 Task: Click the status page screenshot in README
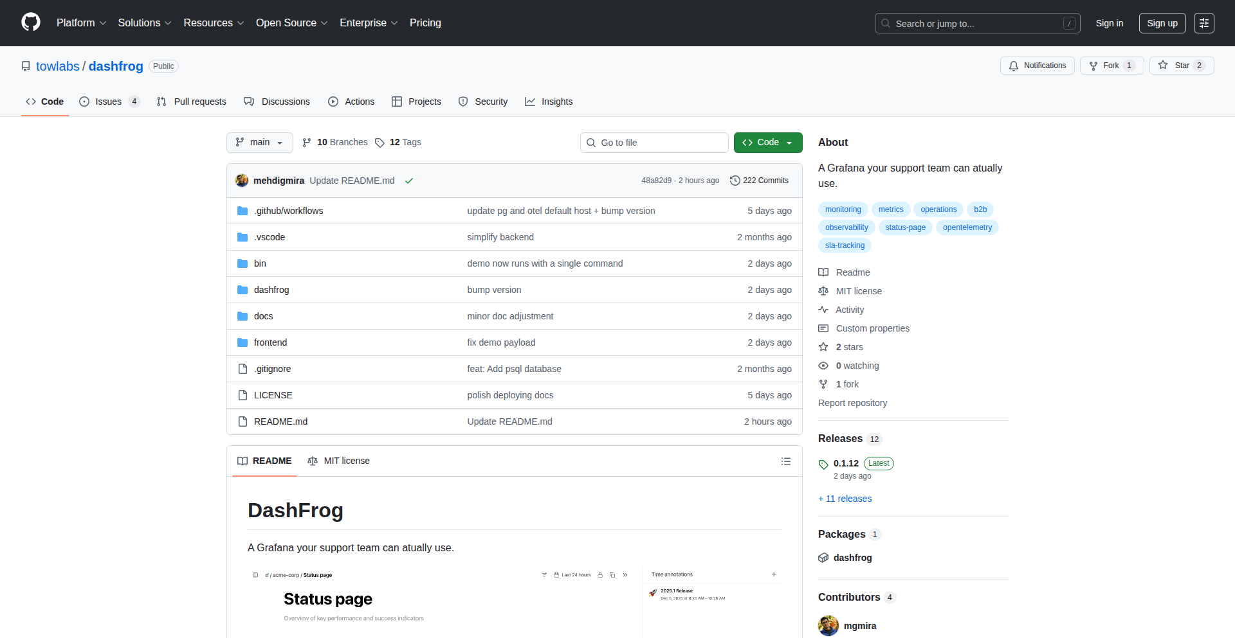click(x=515, y=601)
